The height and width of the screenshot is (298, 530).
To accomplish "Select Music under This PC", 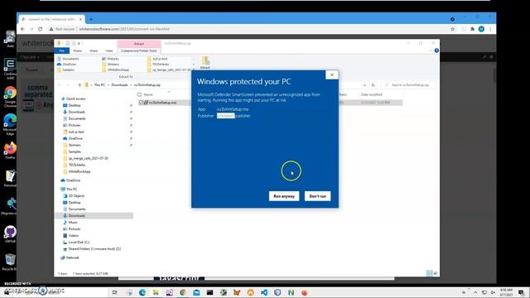I will point(70,223).
